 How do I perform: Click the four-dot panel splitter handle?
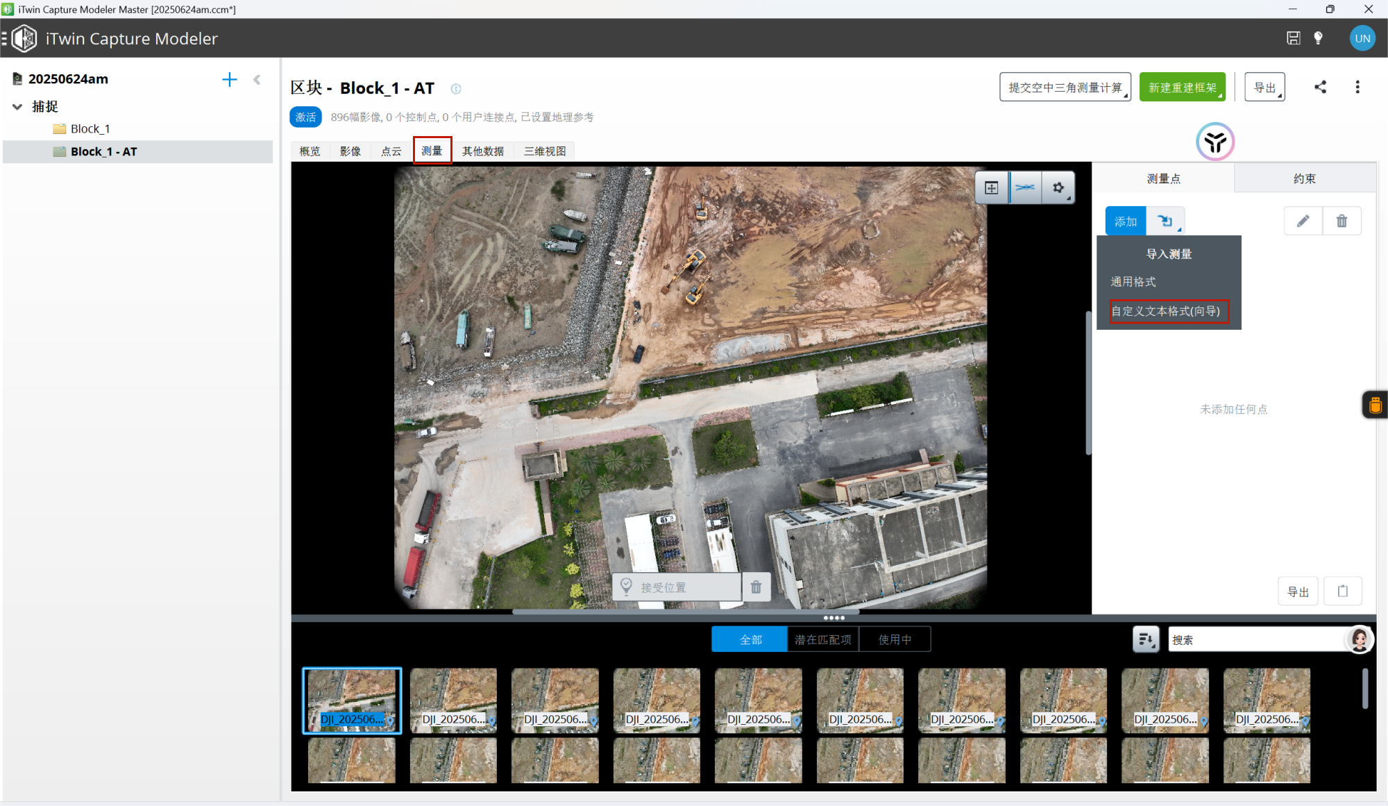point(833,618)
